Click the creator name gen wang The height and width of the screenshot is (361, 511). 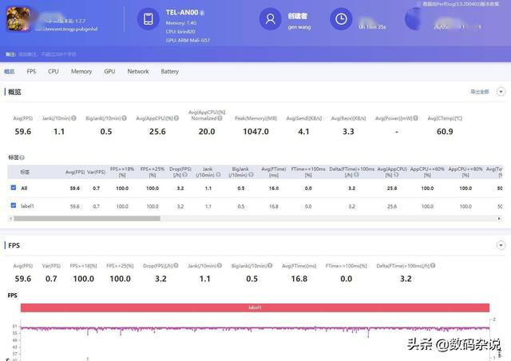pos(299,27)
